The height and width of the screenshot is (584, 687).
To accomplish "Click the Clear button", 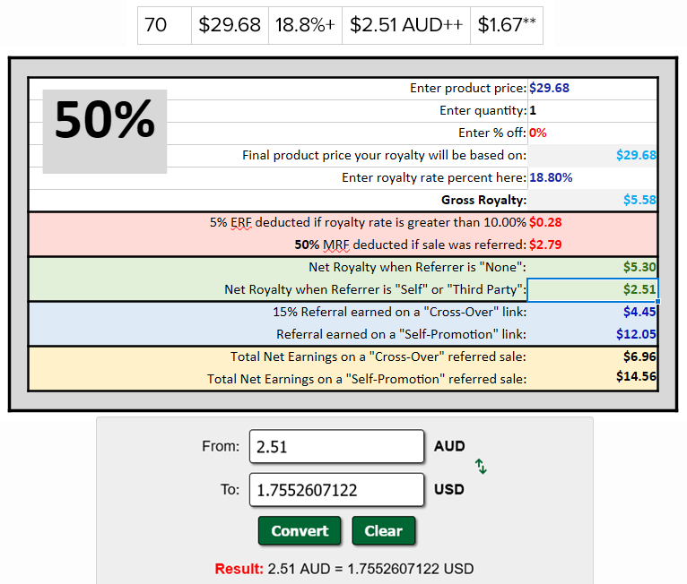I will click(x=383, y=530).
